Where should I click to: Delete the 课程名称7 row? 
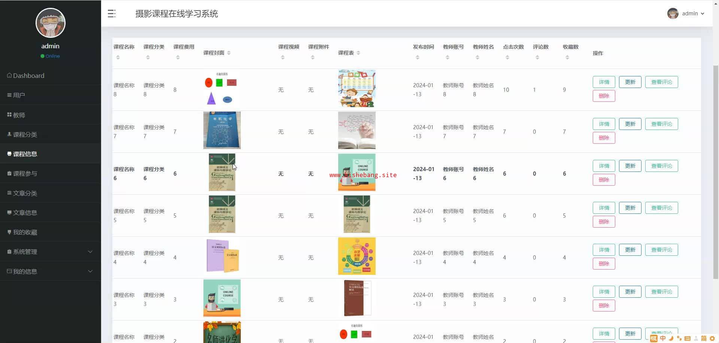pos(604,138)
